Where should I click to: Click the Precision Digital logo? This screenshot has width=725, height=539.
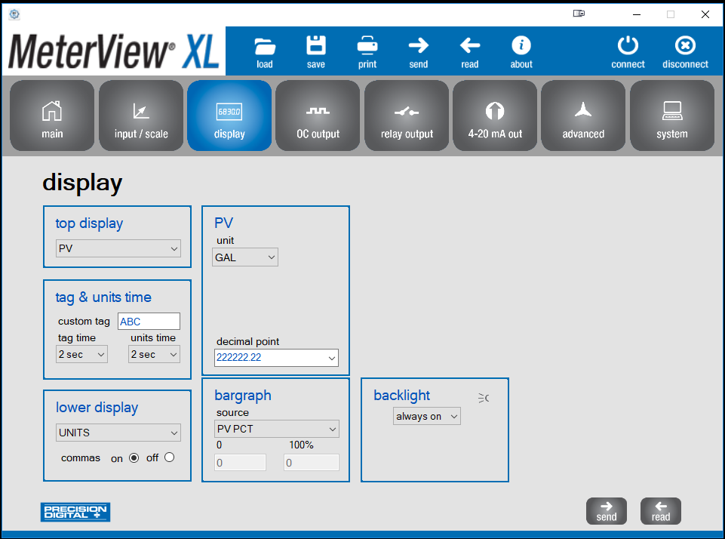tap(75, 512)
